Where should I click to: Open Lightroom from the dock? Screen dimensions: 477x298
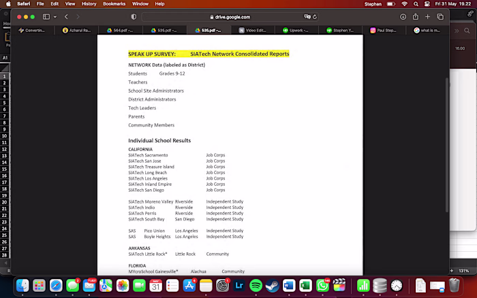point(239,286)
